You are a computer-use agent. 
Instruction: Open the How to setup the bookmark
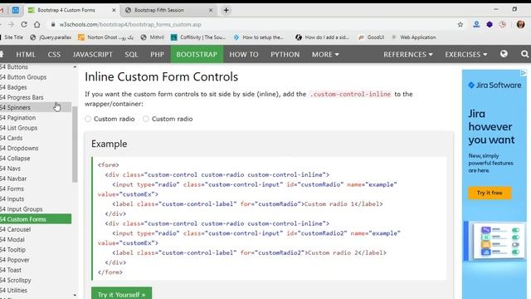tap(258, 37)
